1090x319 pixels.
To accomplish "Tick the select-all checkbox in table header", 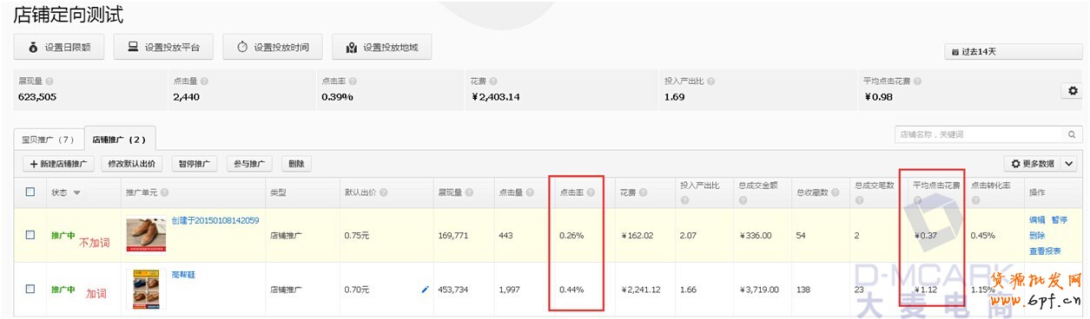I will point(30,192).
